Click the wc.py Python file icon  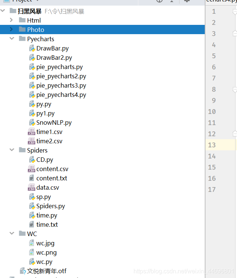point(32,262)
